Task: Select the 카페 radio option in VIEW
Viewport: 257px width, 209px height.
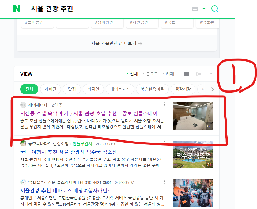Action: coord(168,74)
